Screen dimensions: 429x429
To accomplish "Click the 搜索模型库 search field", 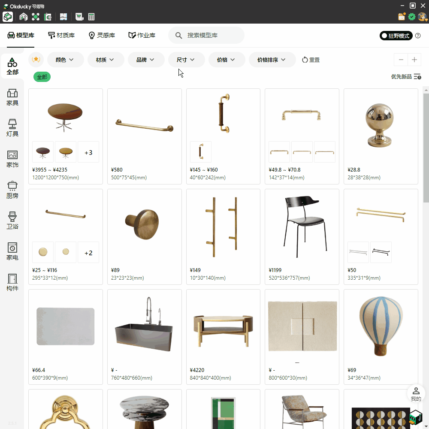I will 210,35.
